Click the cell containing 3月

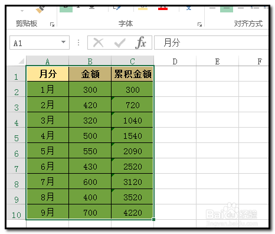tap(48, 120)
